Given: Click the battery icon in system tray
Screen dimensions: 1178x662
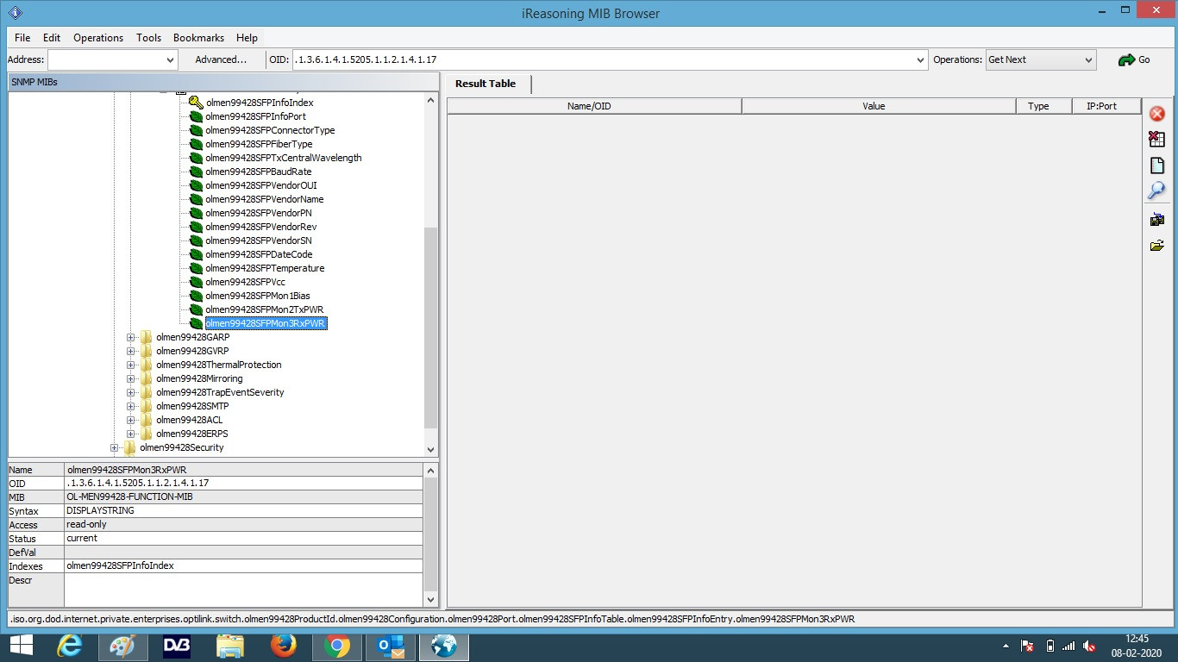Looking at the screenshot, I should tap(1050, 646).
